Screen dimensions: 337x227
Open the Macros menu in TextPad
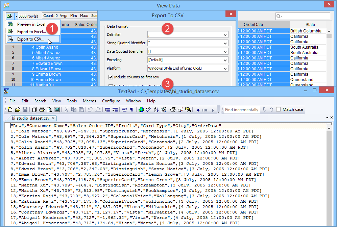[90, 101]
